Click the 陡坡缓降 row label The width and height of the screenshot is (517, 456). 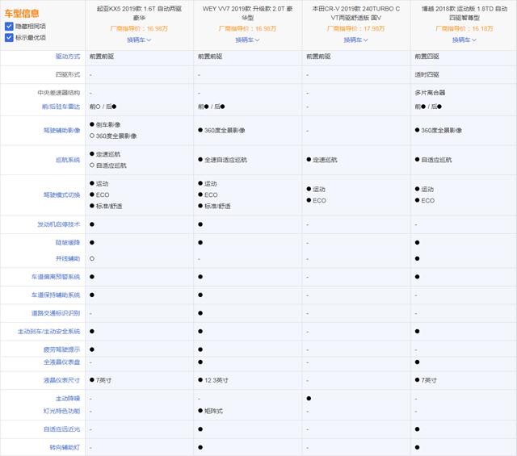(68, 242)
